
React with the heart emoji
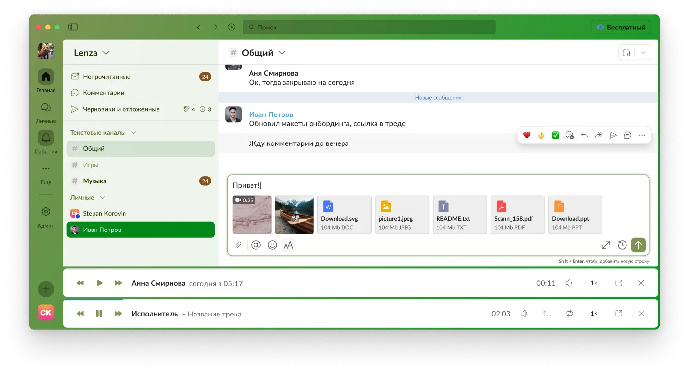click(527, 135)
